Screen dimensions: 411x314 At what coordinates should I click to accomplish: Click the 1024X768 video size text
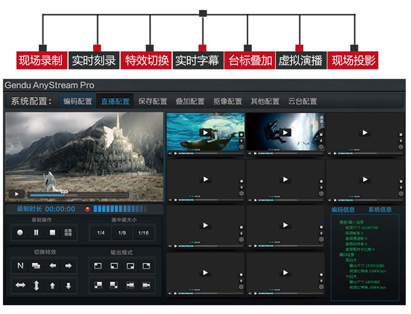click(x=370, y=228)
